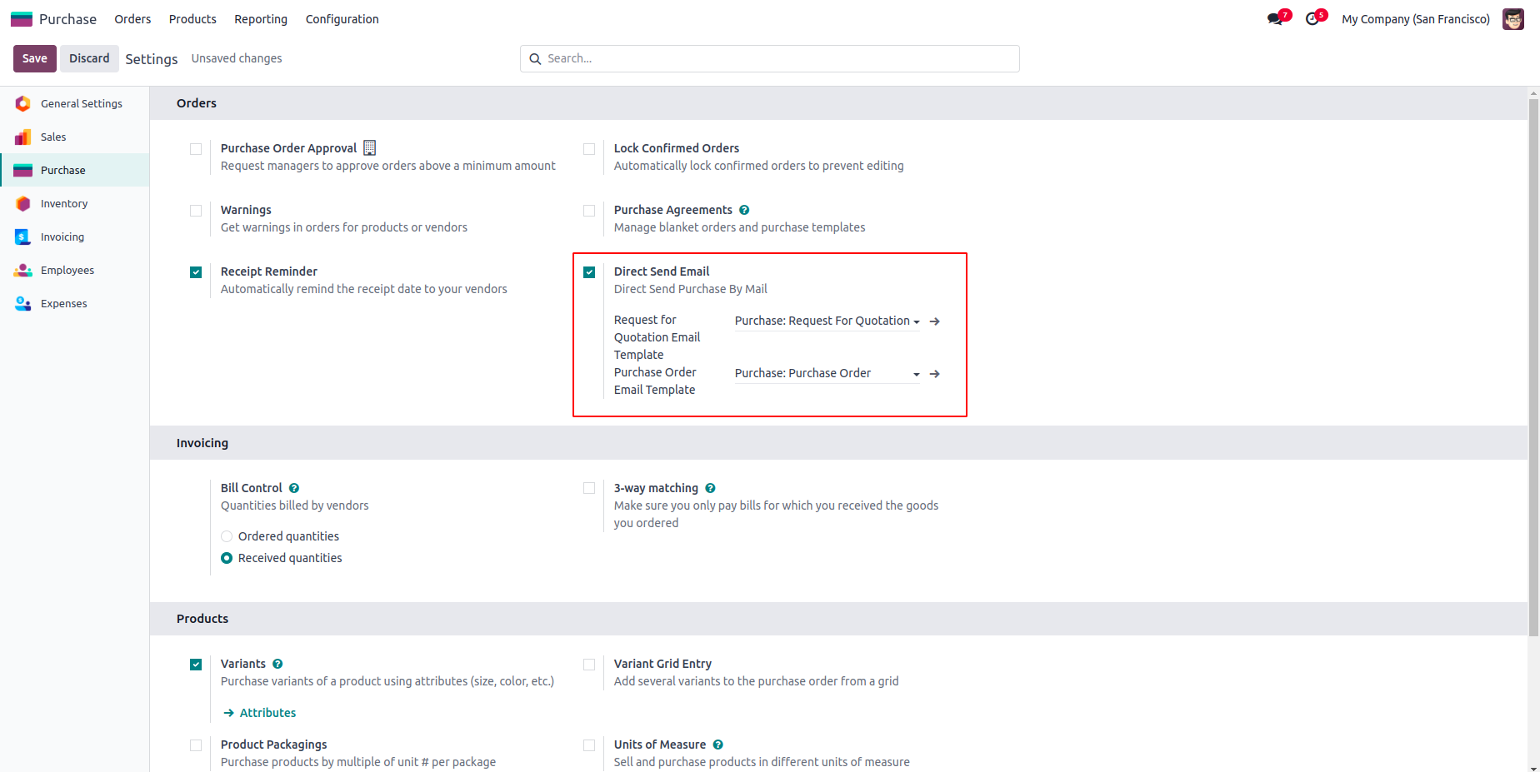Enable the Purchase Order Approval checkbox
Viewport: 1540px width, 772px height.
tap(196, 149)
